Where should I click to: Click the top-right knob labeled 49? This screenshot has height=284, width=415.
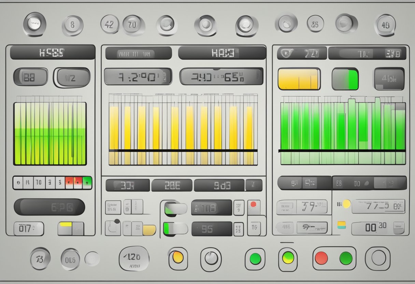click(385, 25)
